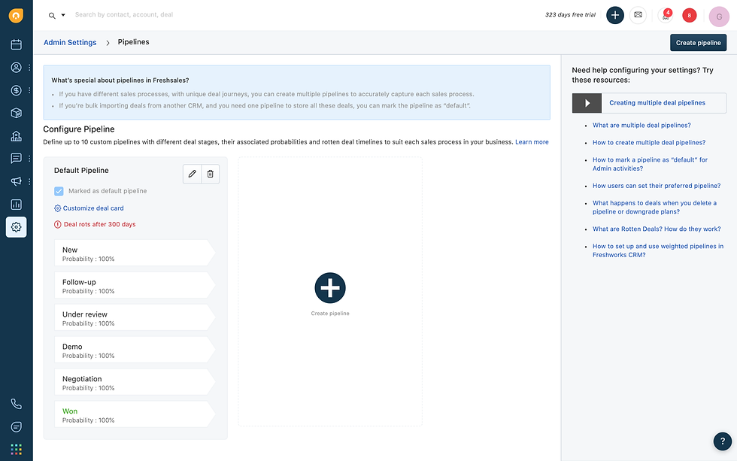Screen dimensions: 737x461
Task: Open the phone dialer icon
Action: (16, 404)
